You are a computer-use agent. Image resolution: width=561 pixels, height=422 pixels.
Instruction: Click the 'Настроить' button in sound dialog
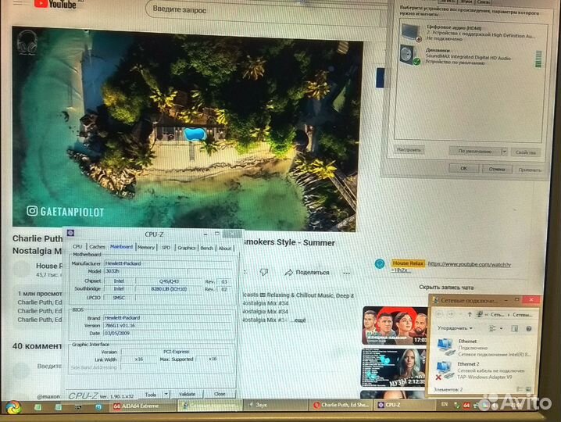409,150
